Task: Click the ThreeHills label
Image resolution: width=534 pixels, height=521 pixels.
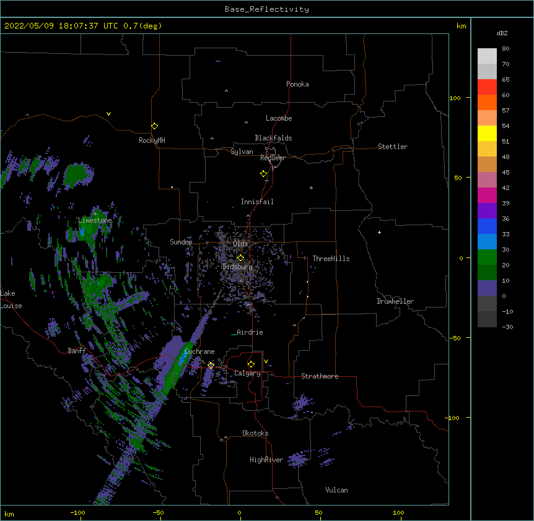Action: point(331,259)
